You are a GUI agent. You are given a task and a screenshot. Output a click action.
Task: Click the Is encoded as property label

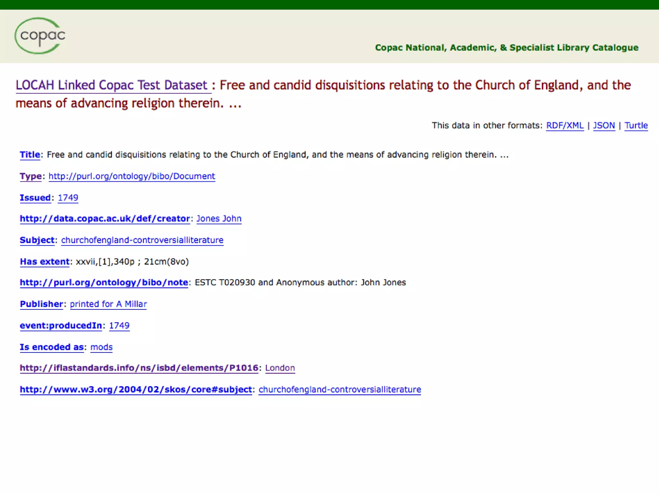51,347
